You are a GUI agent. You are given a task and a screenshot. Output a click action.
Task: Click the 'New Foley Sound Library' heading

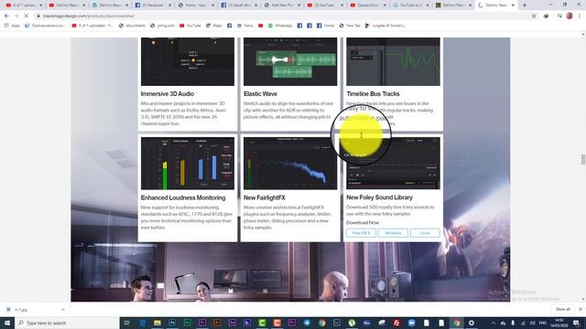(380, 197)
